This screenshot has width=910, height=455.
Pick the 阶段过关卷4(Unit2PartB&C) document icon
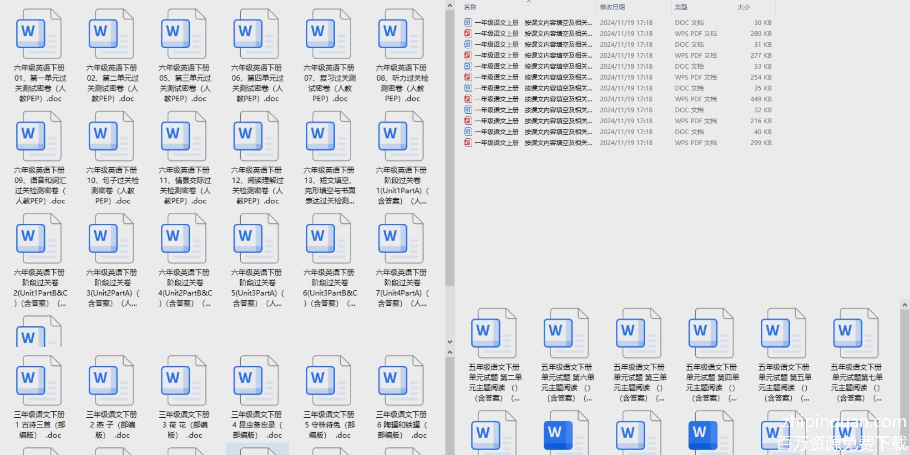click(x=183, y=239)
